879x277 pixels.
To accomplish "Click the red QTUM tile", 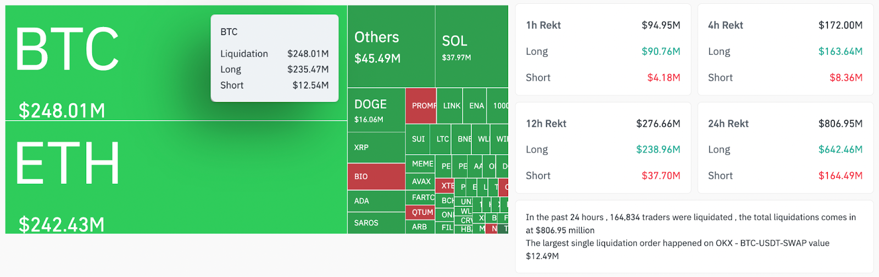I will point(422,212).
